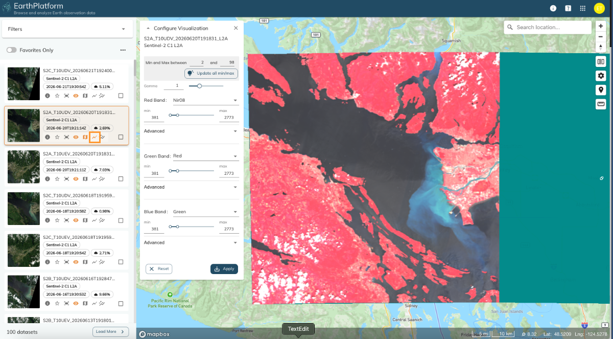The height and width of the screenshot is (339, 613).
Task: Open the split compare map tool
Action: click(601, 62)
